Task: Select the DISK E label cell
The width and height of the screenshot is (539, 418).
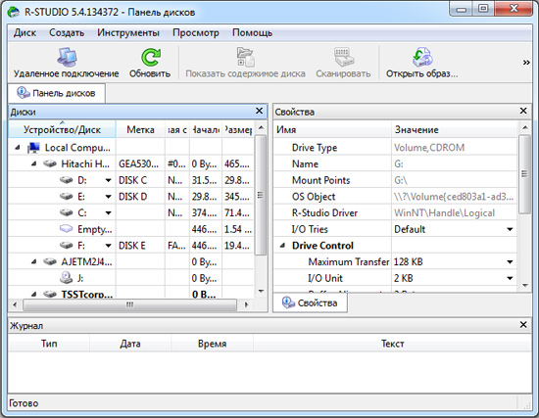Action: (140, 246)
